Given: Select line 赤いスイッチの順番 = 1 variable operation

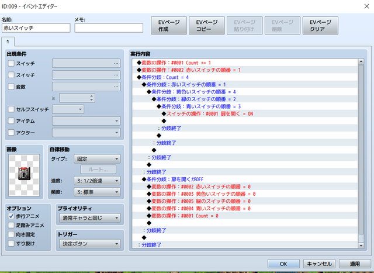Looking at the screenshot, I should (x=245, y=70).
